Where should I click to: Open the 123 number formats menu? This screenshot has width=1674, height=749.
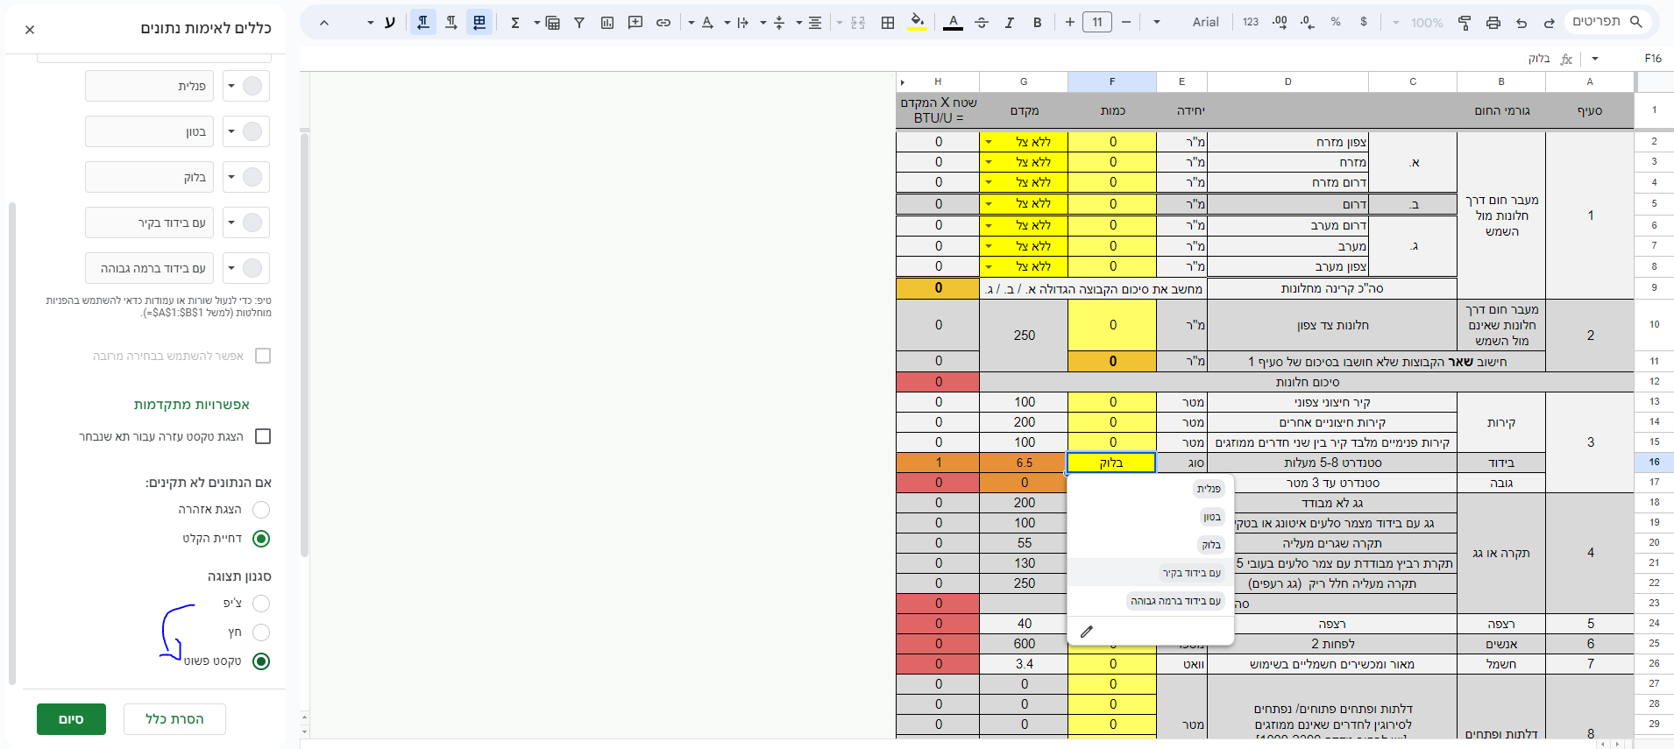point(1251,22)
